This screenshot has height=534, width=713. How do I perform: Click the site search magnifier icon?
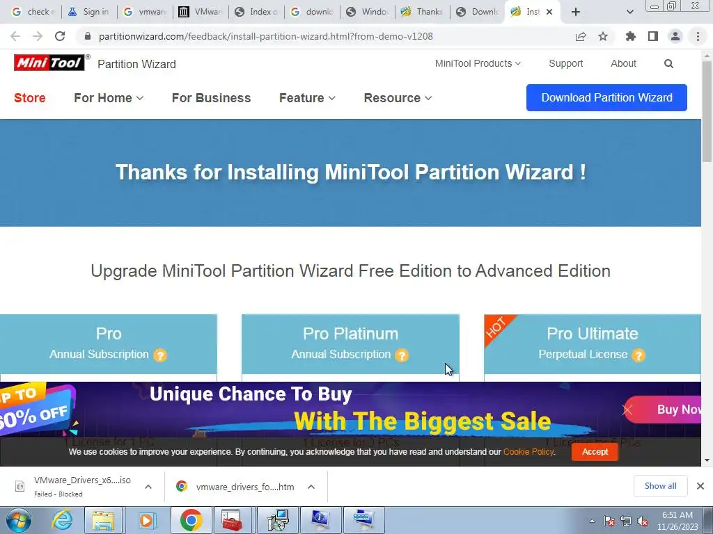(668, 63)
